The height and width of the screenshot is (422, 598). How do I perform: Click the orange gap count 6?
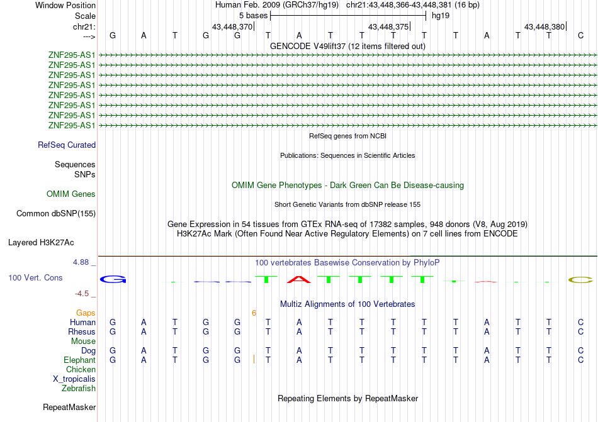pyautogui.click(x=254, y=313)
